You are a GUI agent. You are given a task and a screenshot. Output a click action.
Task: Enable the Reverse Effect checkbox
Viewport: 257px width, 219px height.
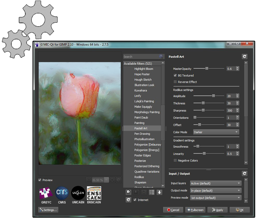(175, 82)
